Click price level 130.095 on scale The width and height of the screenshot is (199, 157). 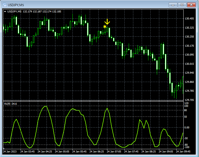(x=189, y=55)
